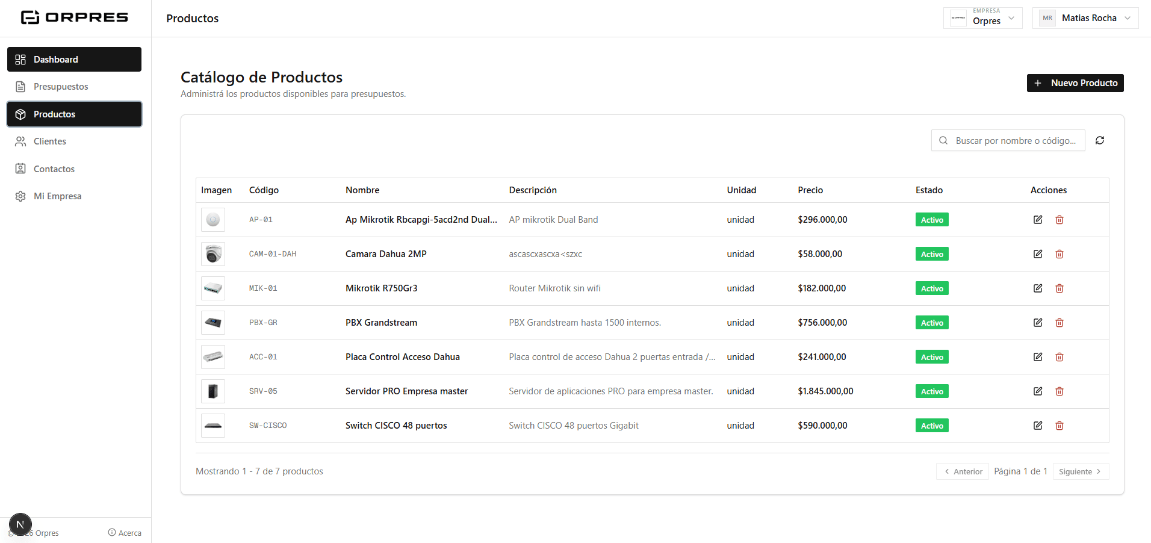Delete Switch CISCO 48 puertos

point(1059,426)
